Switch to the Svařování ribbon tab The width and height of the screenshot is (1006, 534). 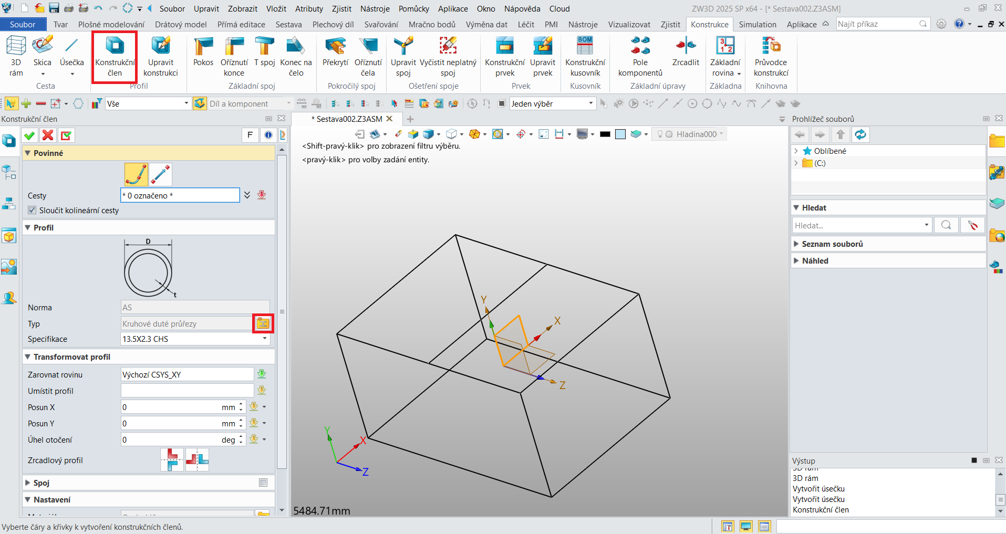[381, 24]
